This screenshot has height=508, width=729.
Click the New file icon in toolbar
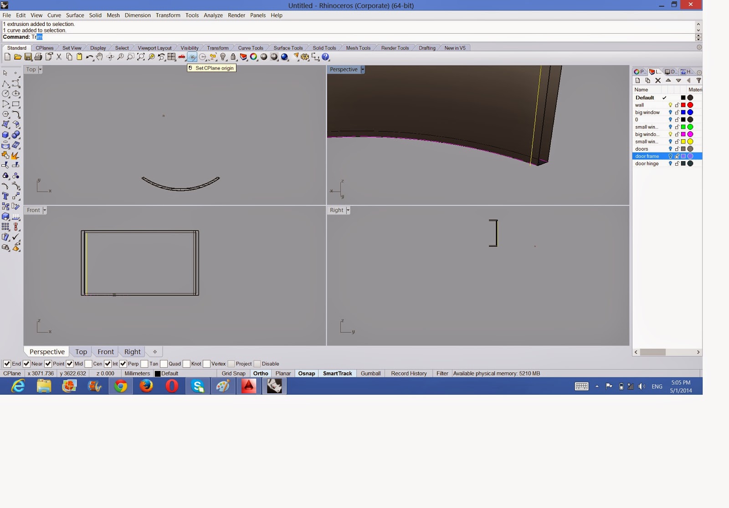click(7, 57)
